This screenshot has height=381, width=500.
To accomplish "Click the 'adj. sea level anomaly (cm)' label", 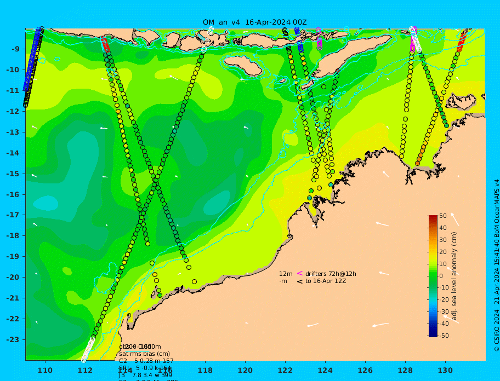I will (x=454, y=276).
